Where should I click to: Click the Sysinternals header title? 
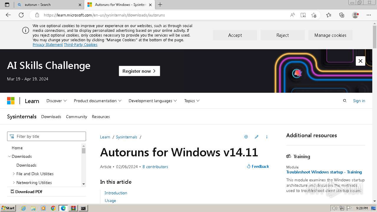tap(22, 116)
